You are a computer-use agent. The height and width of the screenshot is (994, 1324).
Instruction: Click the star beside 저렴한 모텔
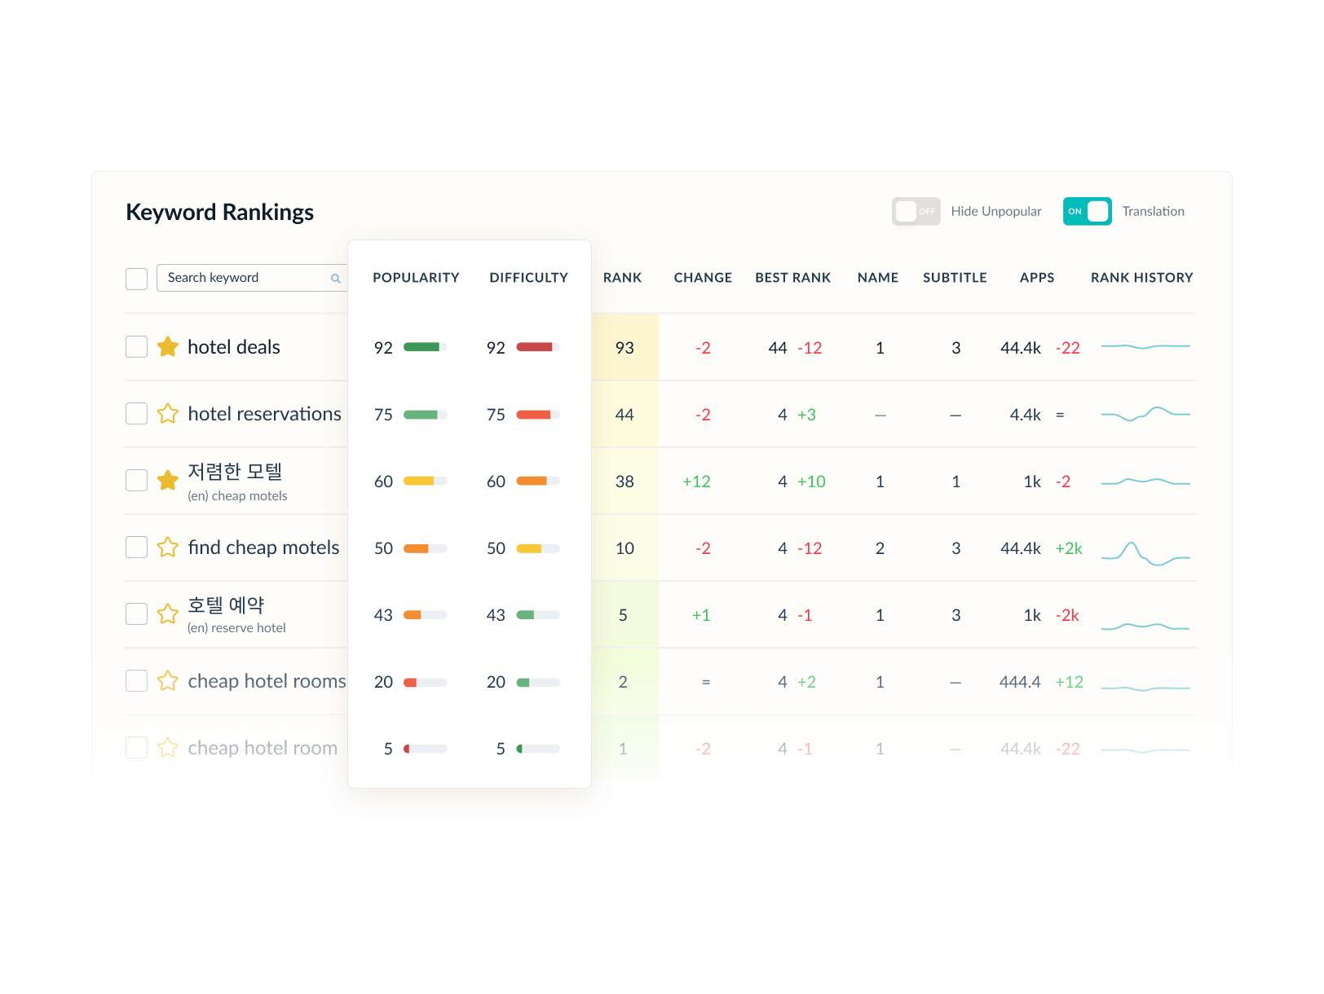pyautogui.click(x=168, y=481)
